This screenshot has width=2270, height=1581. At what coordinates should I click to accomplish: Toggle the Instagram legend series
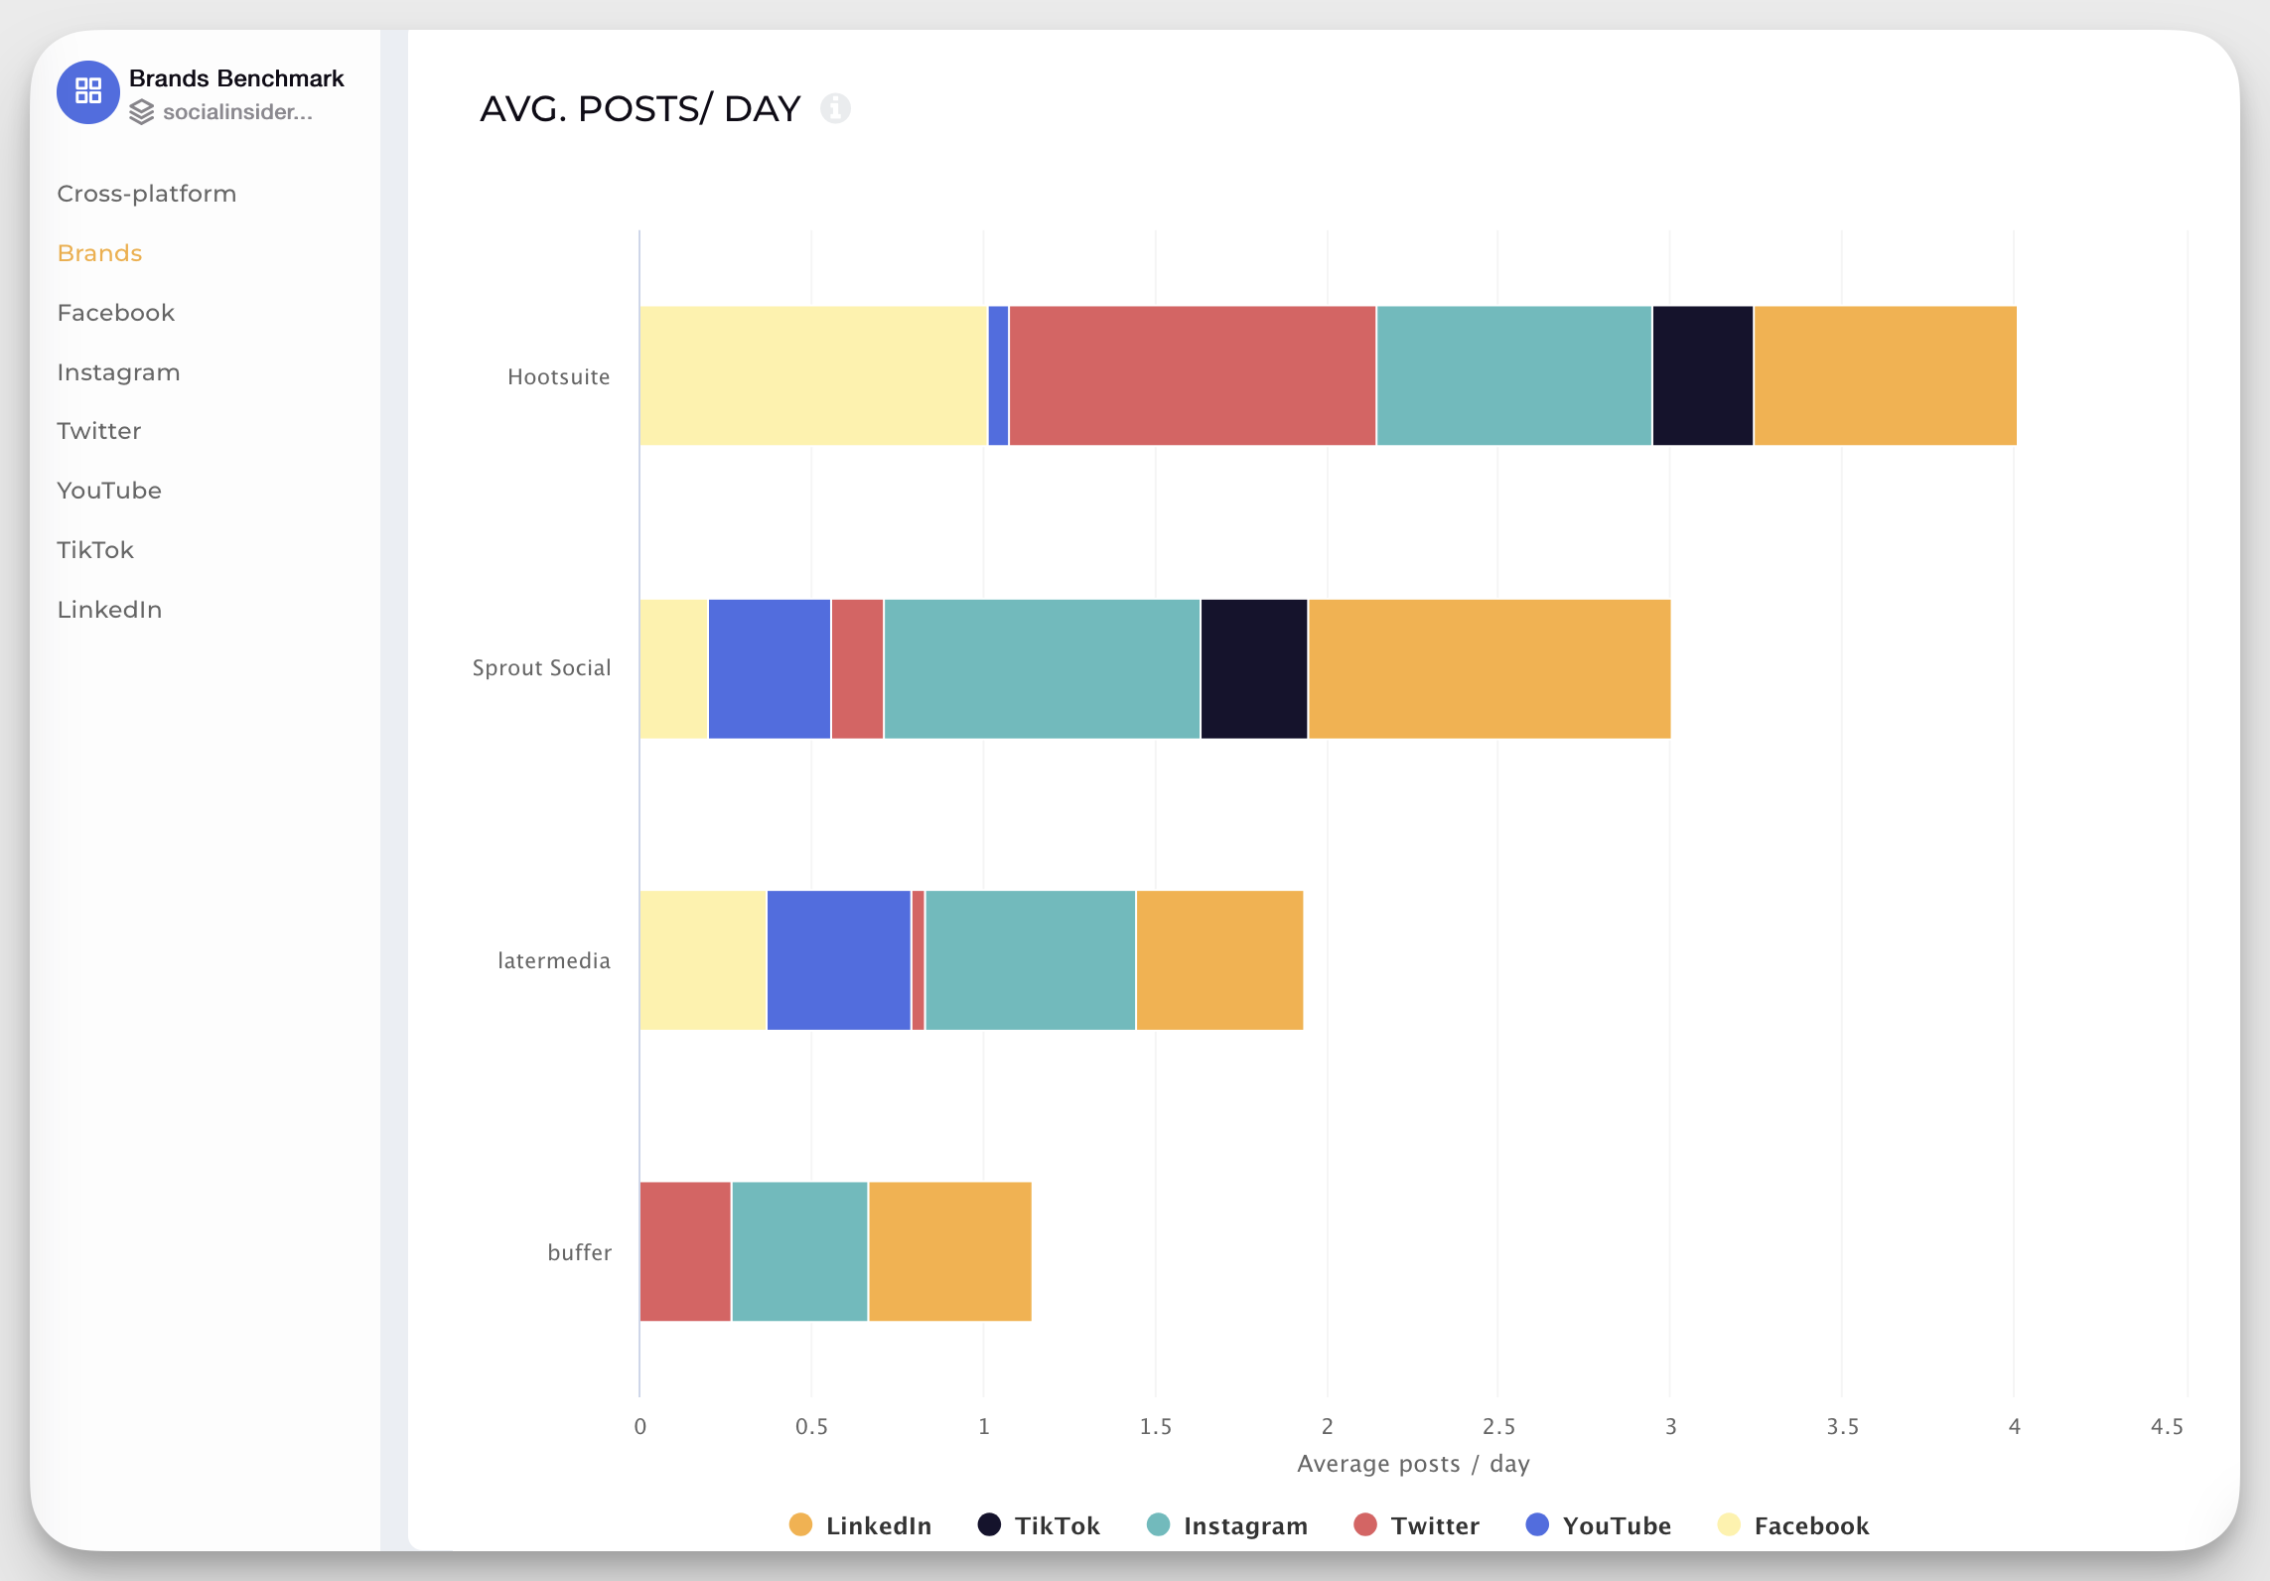click(x=1227, y=1525)
